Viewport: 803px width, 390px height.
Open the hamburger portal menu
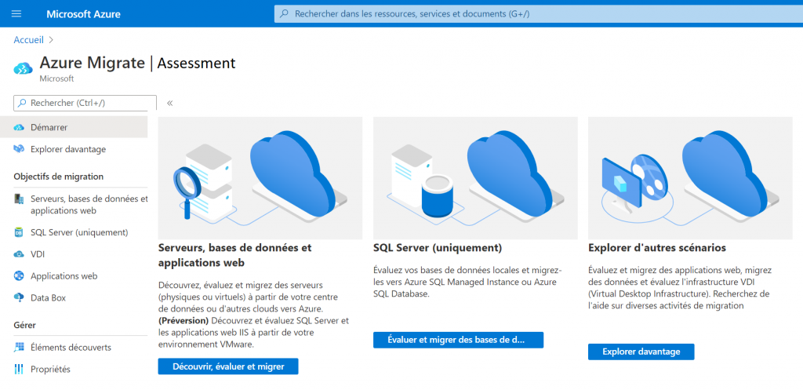[x=16, y=14]
